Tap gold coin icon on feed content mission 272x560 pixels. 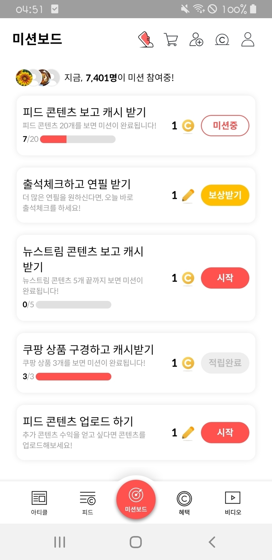click(188, 126)
